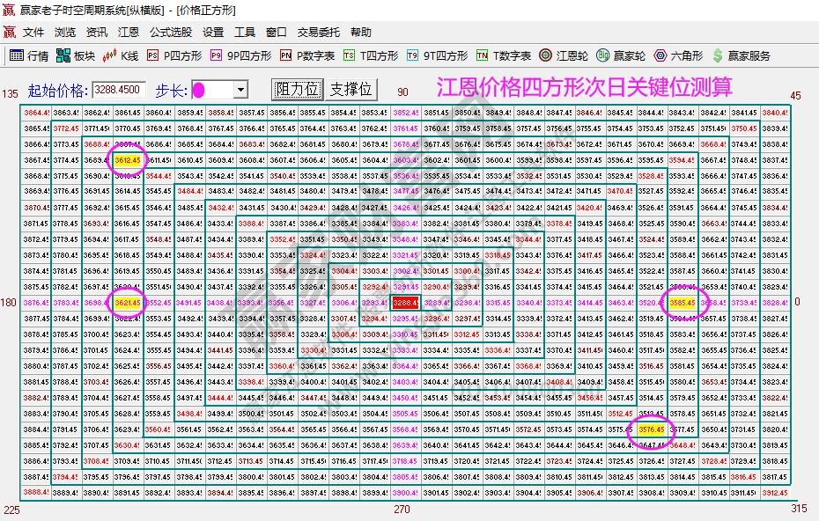Viewport: 819px width, 521px height.
Task: Open the 江恩 menu
Action: coord(128,32)
